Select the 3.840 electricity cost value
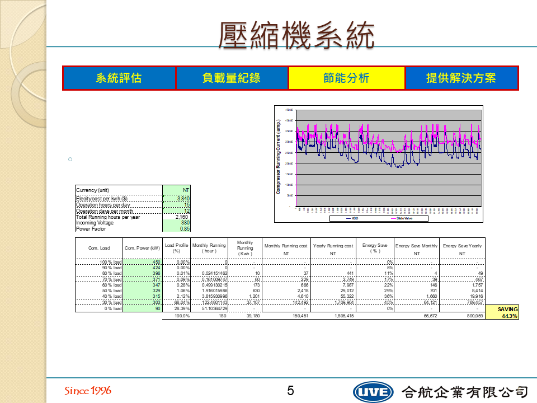Viewport: 537px width, 403px height. pyautogui.click(x=176, y=198)
